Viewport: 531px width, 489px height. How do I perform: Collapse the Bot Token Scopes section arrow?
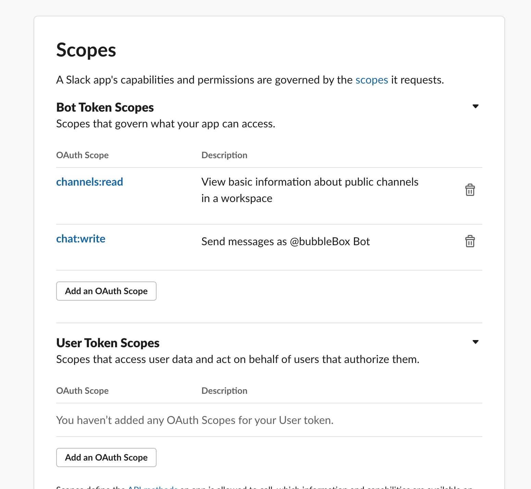[475, 106]
